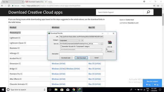Screen dimensions: 164x92
Task: Click the Chrome profile icon in title bar
Action: click(x=144, y=2)
